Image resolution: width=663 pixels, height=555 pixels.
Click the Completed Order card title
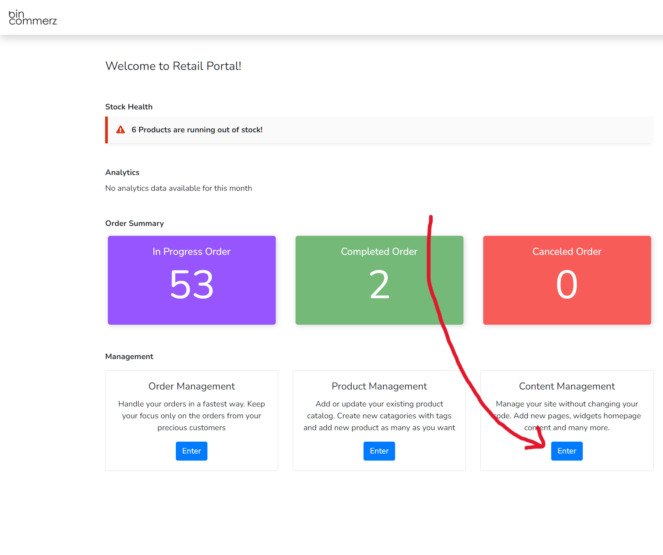pyautogui.click(x=379, y=252)
